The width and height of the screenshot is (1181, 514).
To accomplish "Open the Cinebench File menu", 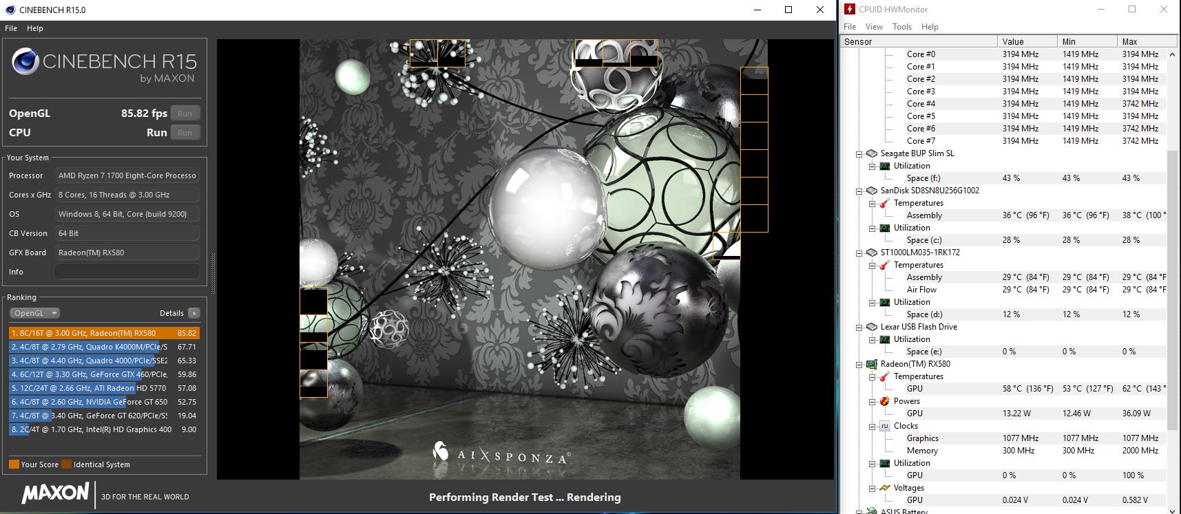I will click(x=11, y=28).
